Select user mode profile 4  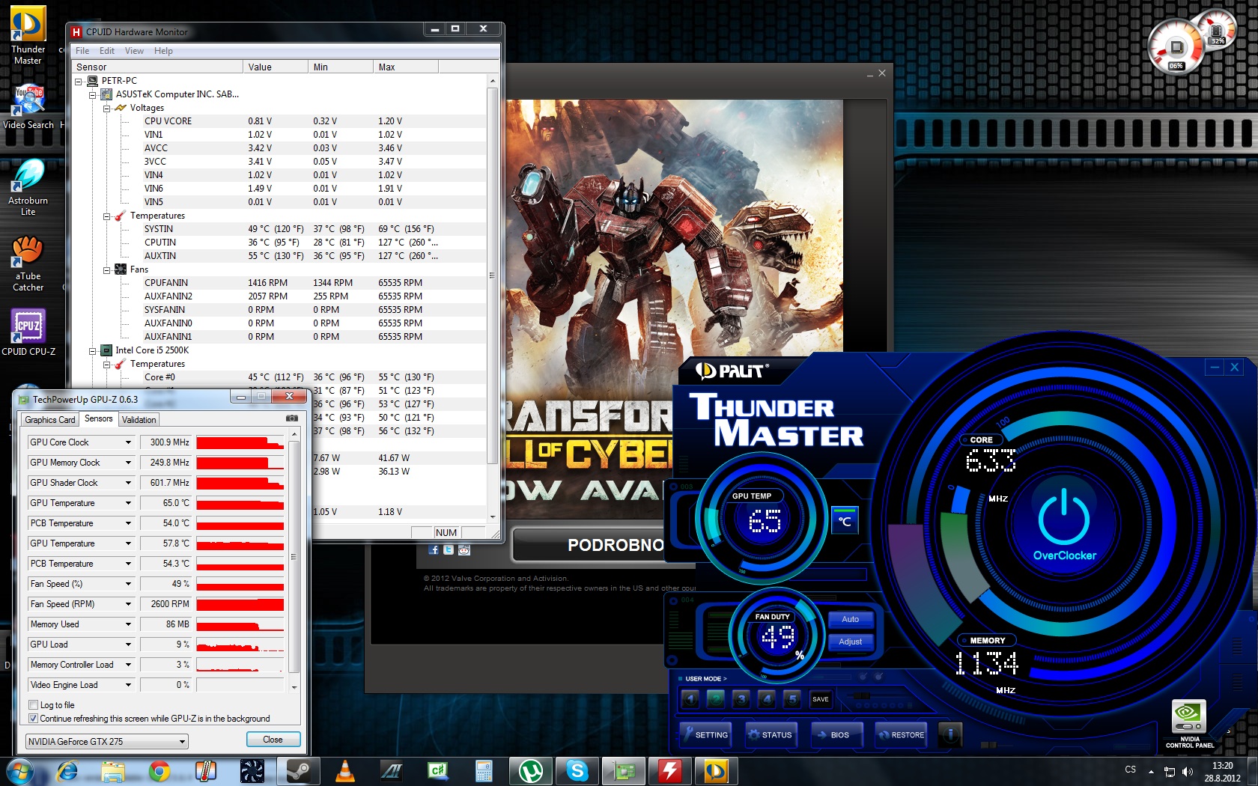767,699
